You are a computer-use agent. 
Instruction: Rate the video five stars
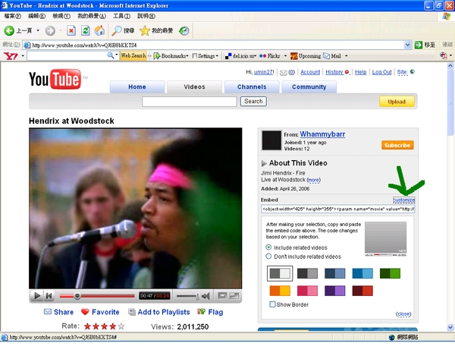121,326
